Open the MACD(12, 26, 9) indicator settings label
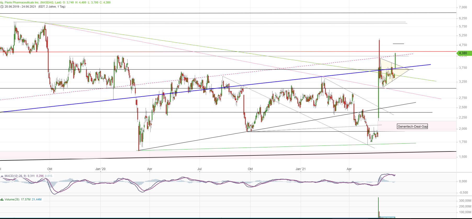This screenshot has width=472, height=219. coord(15,176)
